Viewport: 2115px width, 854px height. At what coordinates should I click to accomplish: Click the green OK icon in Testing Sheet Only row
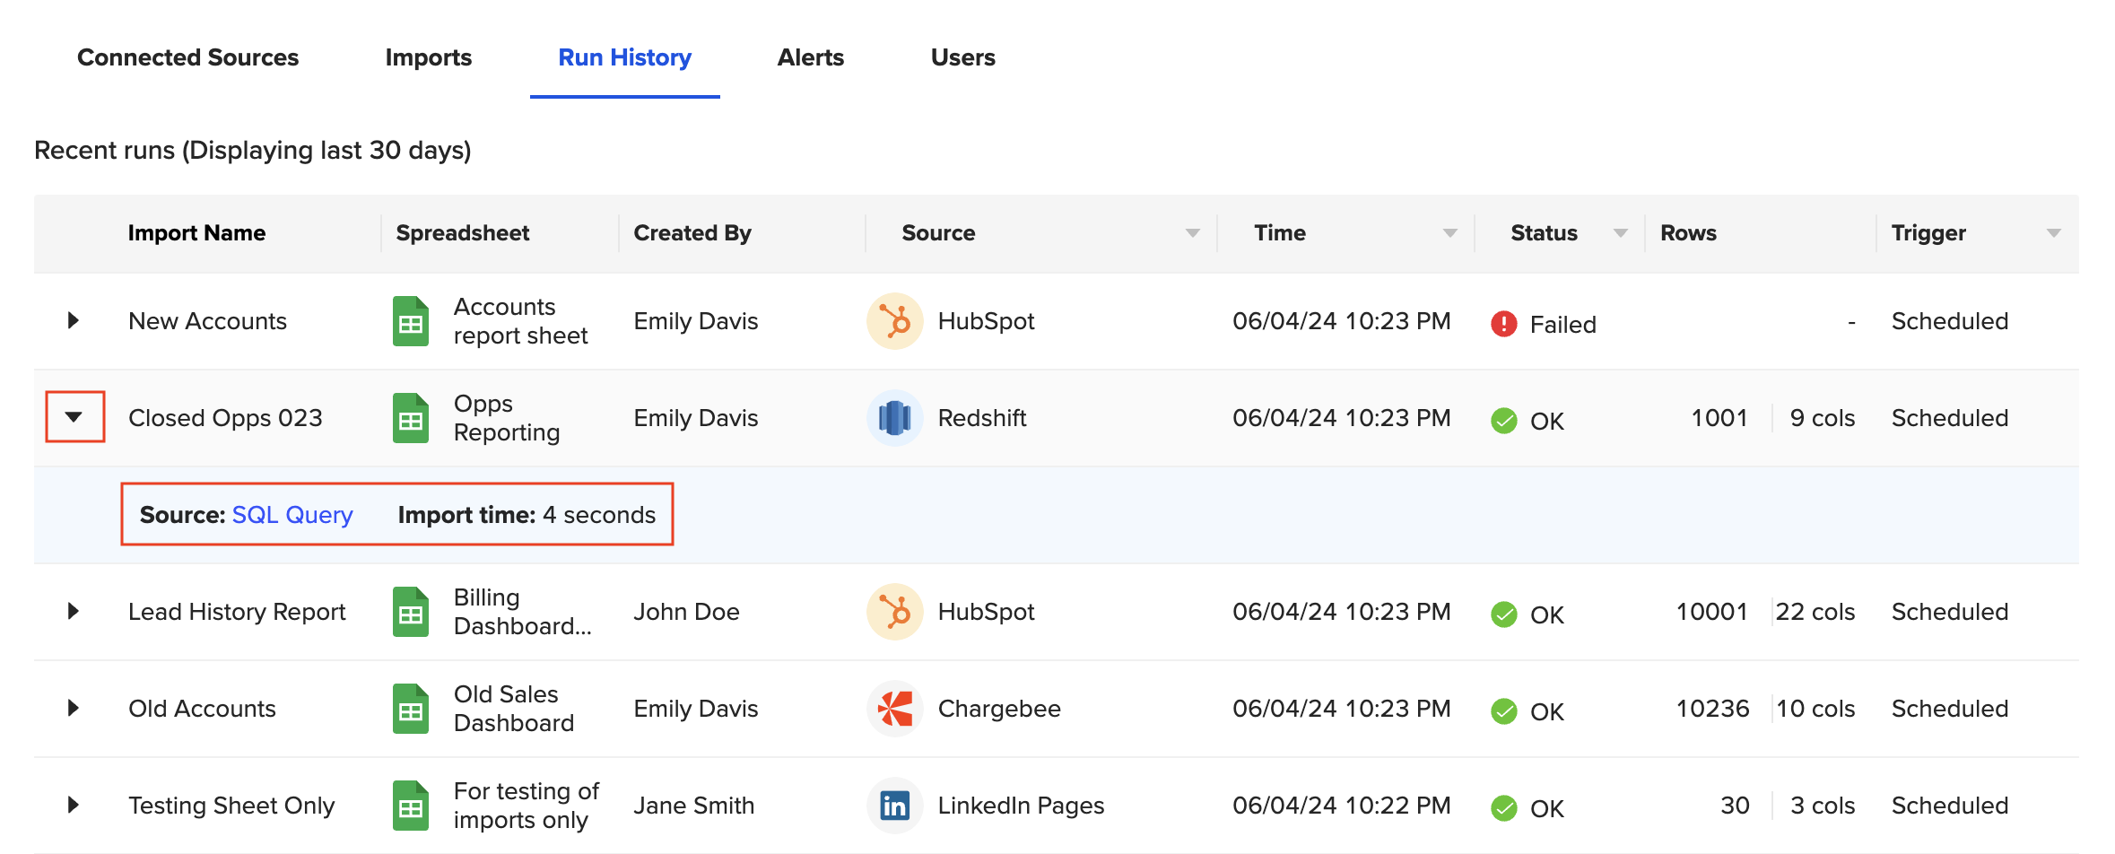click(1503, 807)
